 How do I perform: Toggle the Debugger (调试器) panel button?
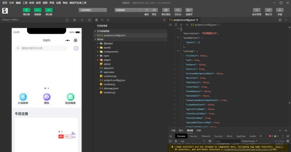(x=48, y=10)
